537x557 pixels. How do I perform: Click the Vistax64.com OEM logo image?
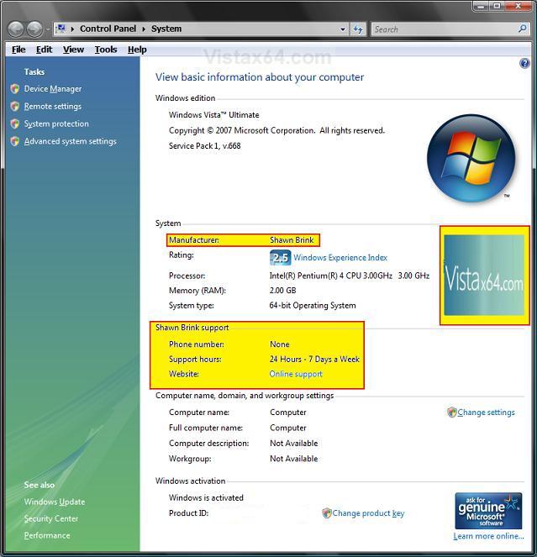click(484, 275)
